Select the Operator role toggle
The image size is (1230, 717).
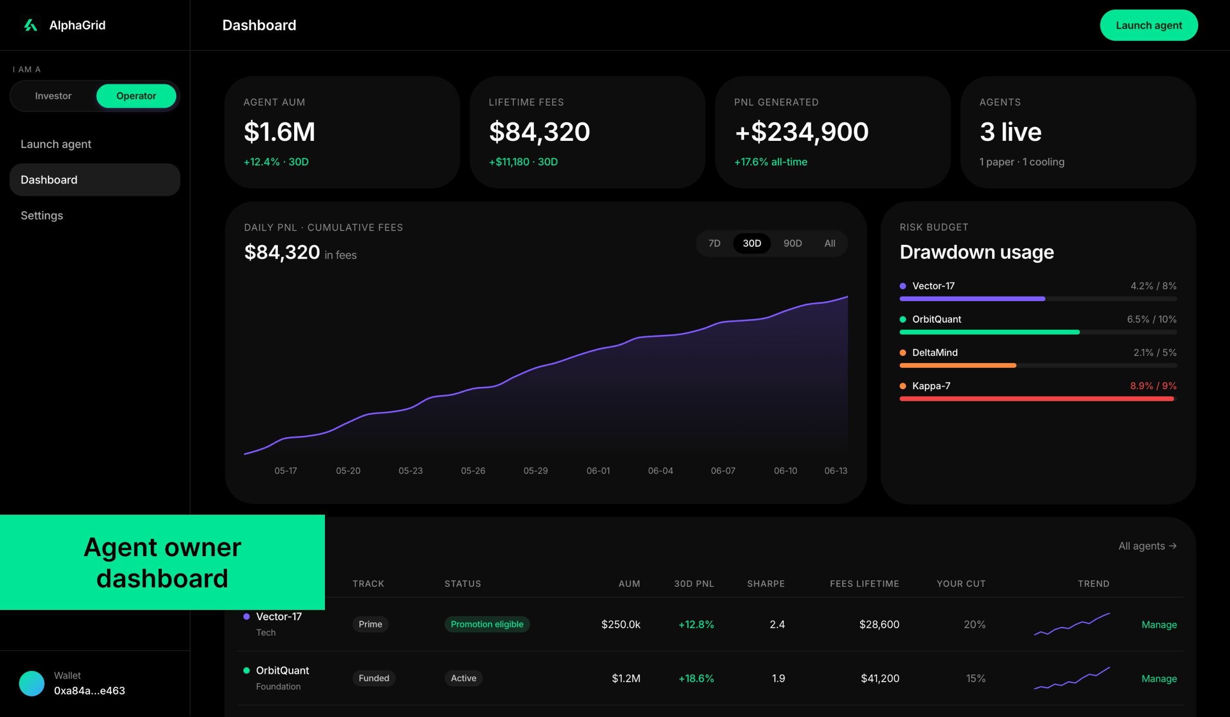pos(136,96)
